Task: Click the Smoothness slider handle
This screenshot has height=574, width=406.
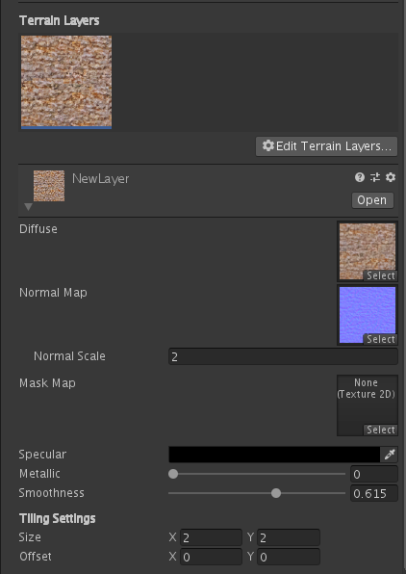Action: pyautogui.click(x=276, y=493)
